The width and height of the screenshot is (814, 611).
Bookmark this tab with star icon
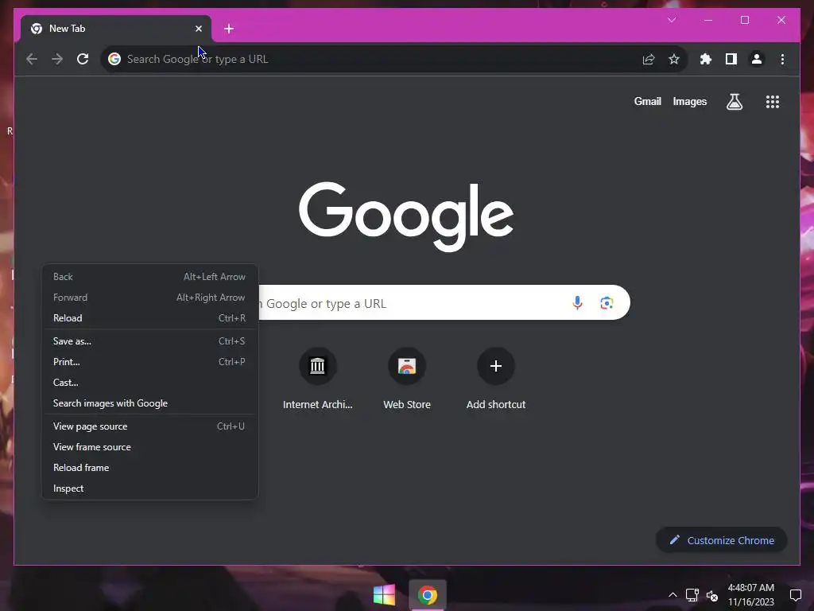[x=674, y=59]
